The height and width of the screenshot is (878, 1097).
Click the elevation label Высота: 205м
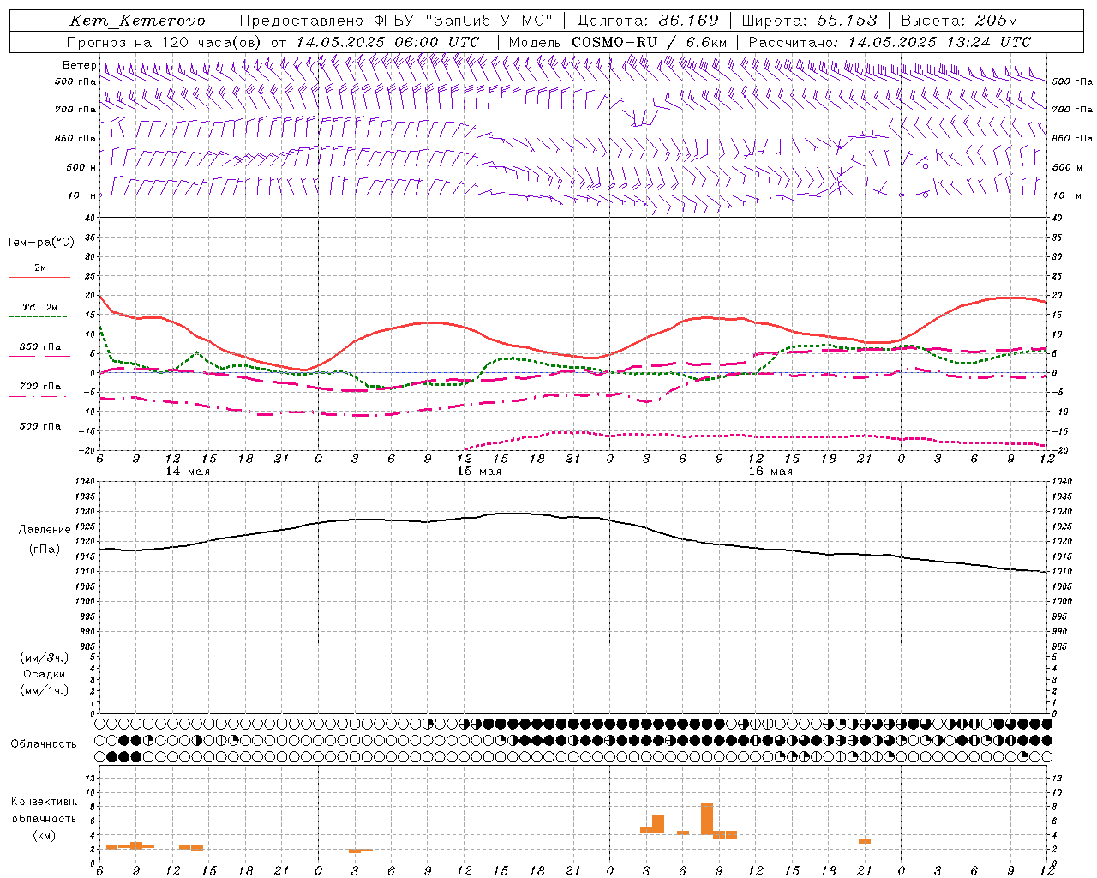(960, 21)
